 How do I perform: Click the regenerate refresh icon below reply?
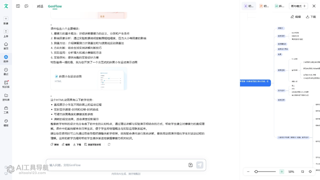tap(109, 145)
